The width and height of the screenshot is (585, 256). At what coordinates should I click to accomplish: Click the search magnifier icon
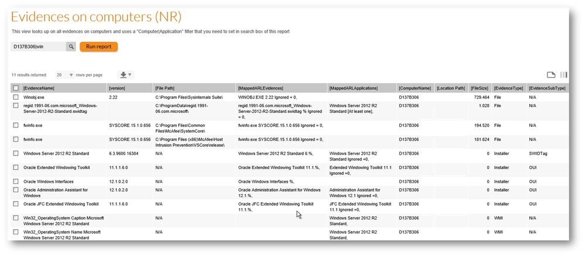click(x=71, y=47)
